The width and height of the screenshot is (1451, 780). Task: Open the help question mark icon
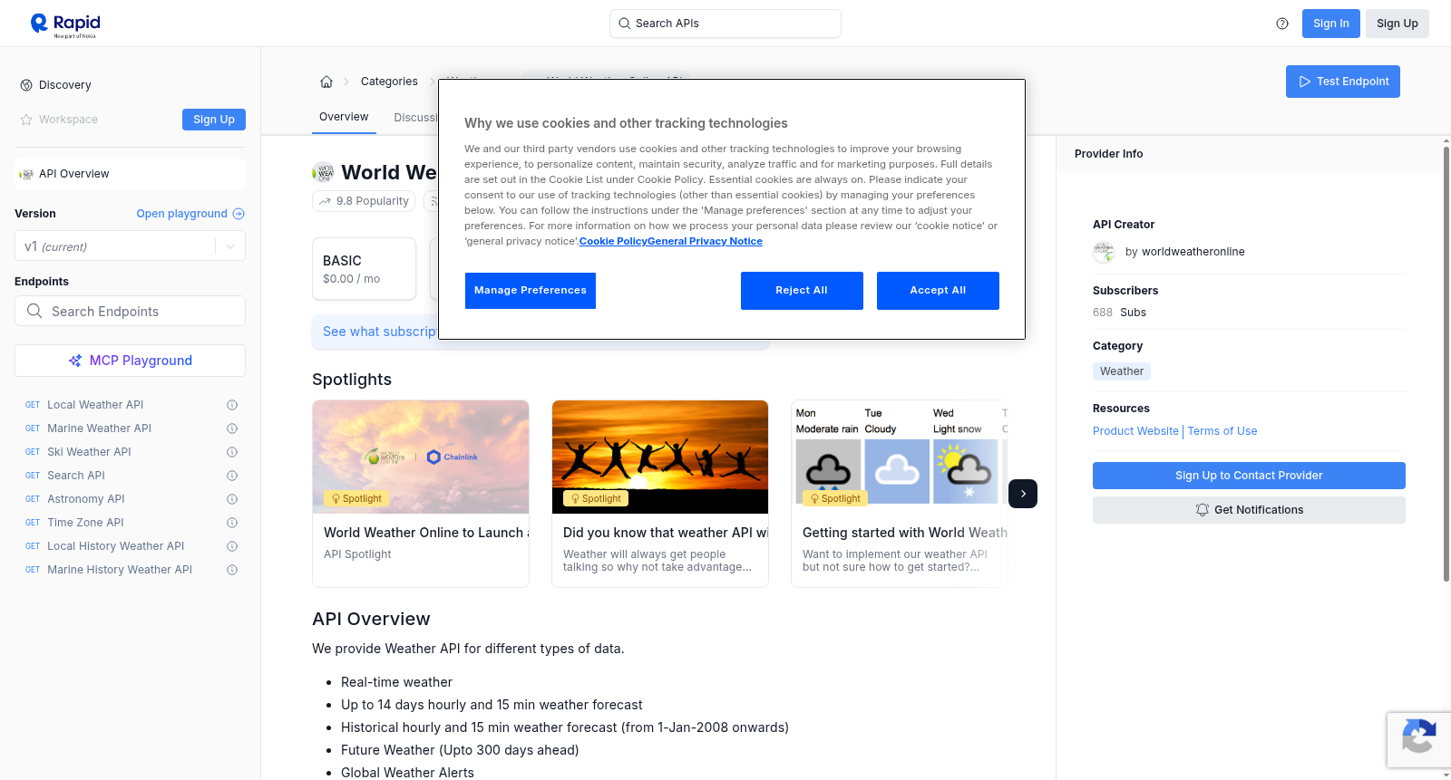1282,24
